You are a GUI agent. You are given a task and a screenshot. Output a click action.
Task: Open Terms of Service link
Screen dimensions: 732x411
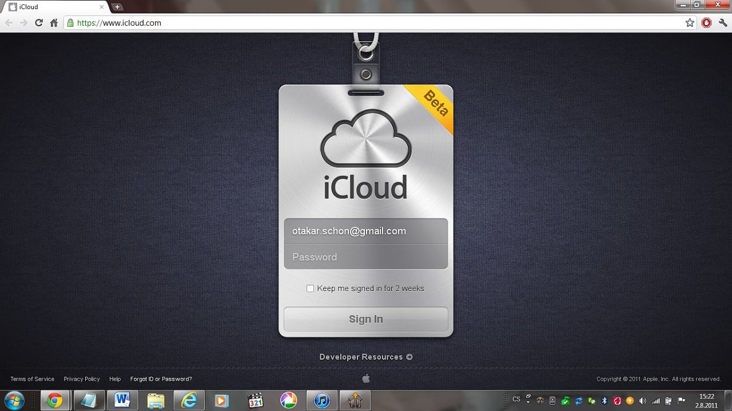coord(32,379)
